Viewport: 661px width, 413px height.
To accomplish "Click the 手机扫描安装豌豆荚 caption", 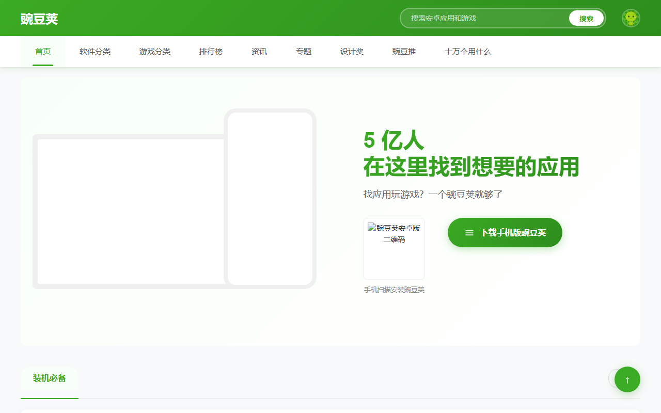I will [394, 290].
